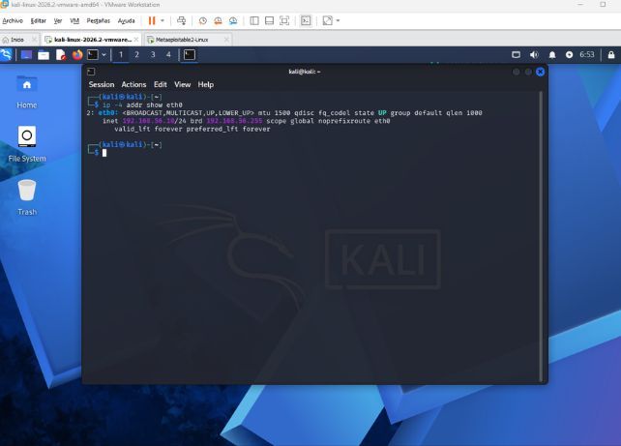Open the snapshot manager toolbar icon
The height and width of the screenshot is (446, 621).
(233, 20)
